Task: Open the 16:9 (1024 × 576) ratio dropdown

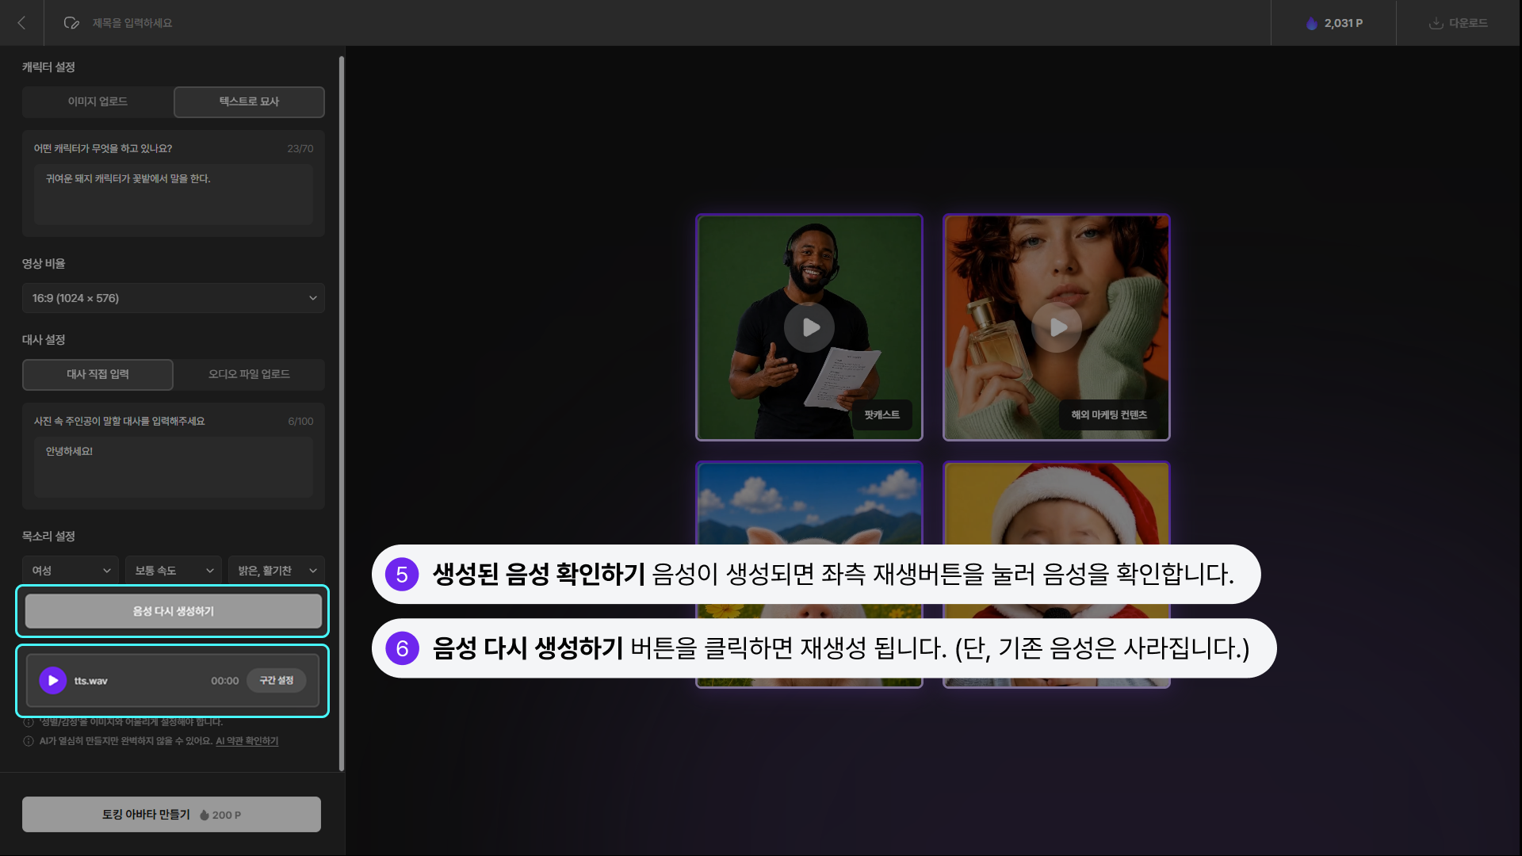Action: (x=174, y=298)
